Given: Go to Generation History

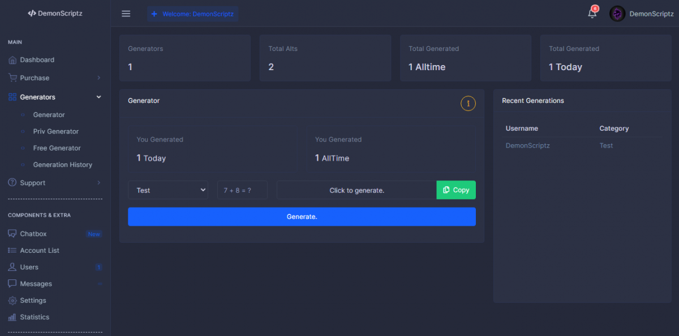Looking at the screenshot, I should (62, 165).
